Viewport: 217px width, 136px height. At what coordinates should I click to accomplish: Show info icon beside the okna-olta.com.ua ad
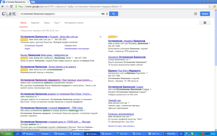(x=101, y=37)
